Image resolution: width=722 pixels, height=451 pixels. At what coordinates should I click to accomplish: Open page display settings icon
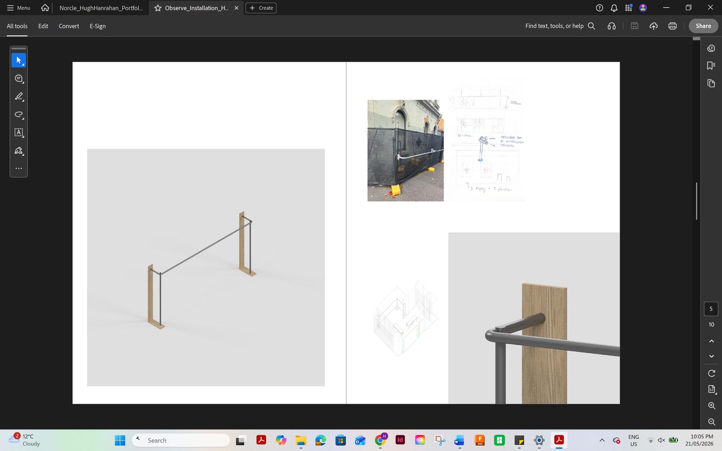pos(712,389)
